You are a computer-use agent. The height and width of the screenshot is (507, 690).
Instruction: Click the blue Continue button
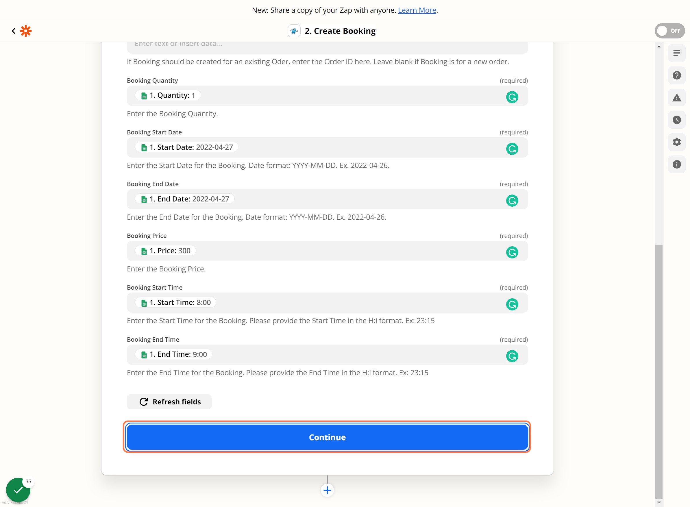point(327,437)
